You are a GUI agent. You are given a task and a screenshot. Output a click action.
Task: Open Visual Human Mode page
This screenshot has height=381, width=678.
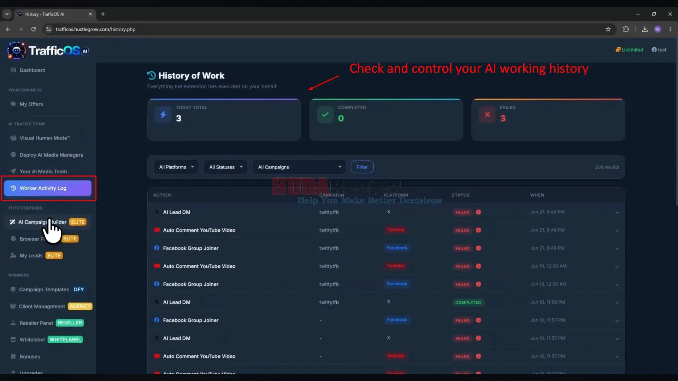click(x=48, y=138)
